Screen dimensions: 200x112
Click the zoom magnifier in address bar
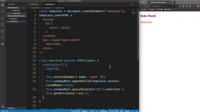pos(173,6)
